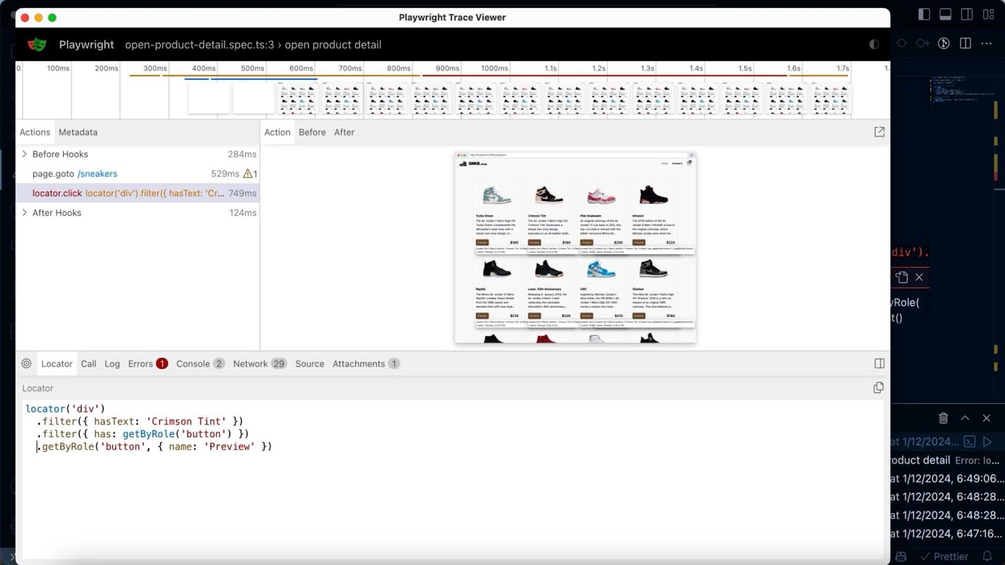Open the Errors tab
The height and width of the screenshot is (565, 1005).
point(148,363)
